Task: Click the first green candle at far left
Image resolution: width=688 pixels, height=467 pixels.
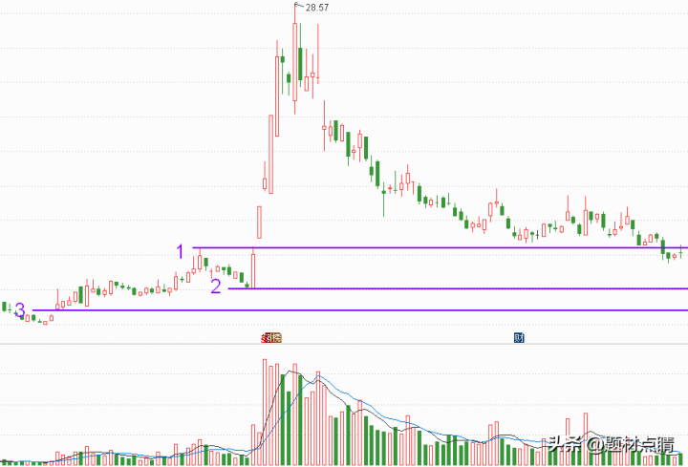Action: click(x=6, y=307)
